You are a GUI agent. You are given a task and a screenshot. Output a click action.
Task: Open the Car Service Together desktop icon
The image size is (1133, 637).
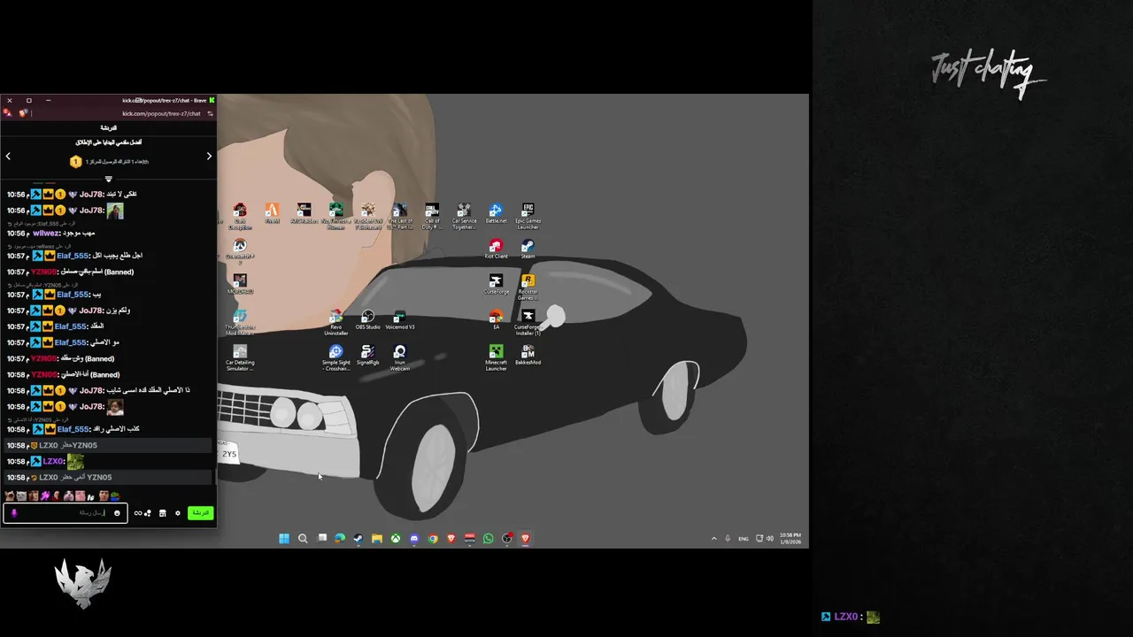click(x=464, y=216)
